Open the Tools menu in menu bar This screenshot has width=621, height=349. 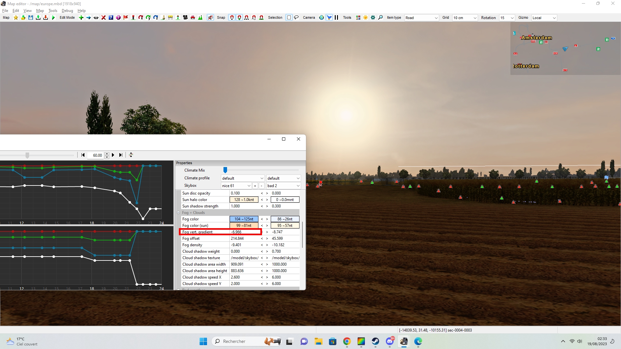53,11
